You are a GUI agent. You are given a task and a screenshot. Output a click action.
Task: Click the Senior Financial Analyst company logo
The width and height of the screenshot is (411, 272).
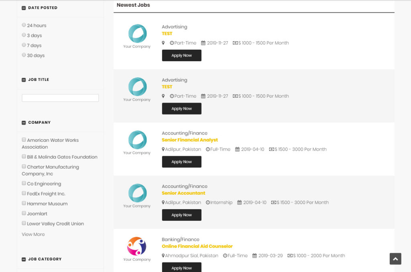[137, 140]
